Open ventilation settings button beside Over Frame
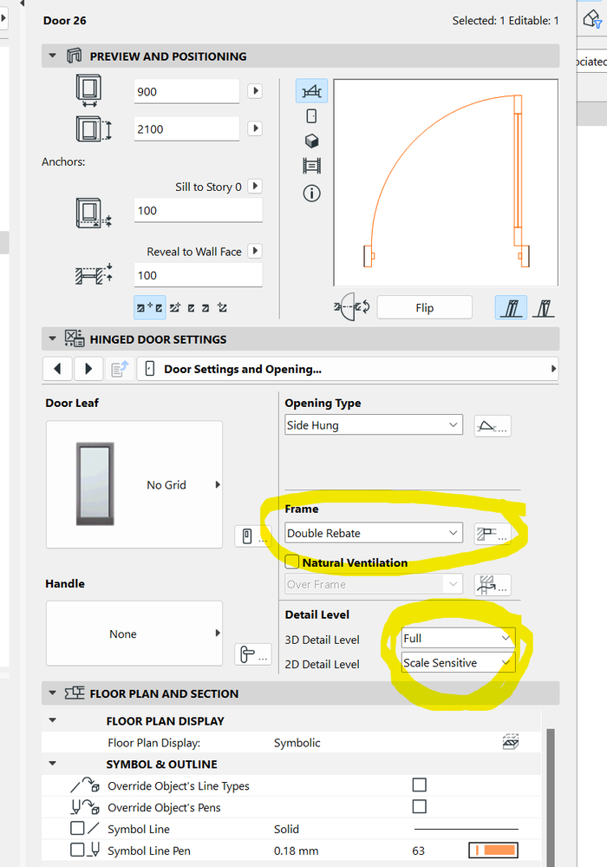Viewport: 607px width, 867px height. [493, 584]
